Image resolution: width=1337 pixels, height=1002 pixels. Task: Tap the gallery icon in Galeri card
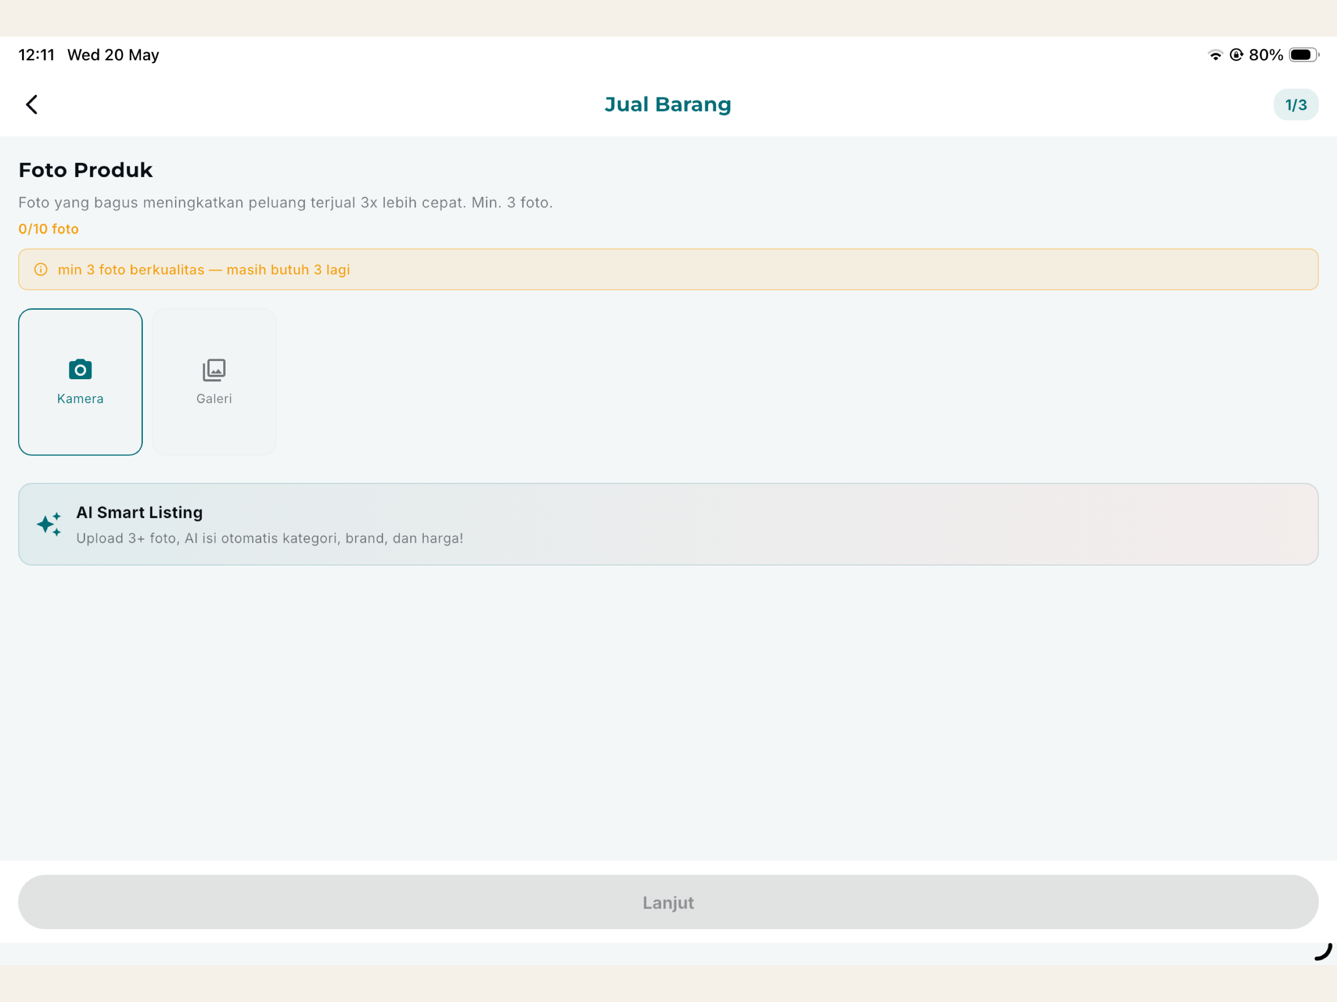pyautogui.click(x=214, y=370)
